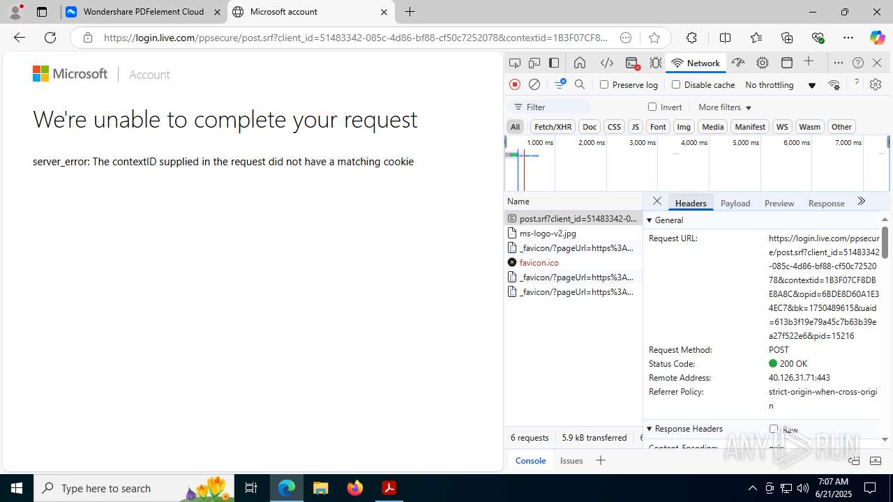The height and width of the screenshot is (502, 893).
Task: Open the Collections icon in the Edge toolbar
Action: click(787, 38)
